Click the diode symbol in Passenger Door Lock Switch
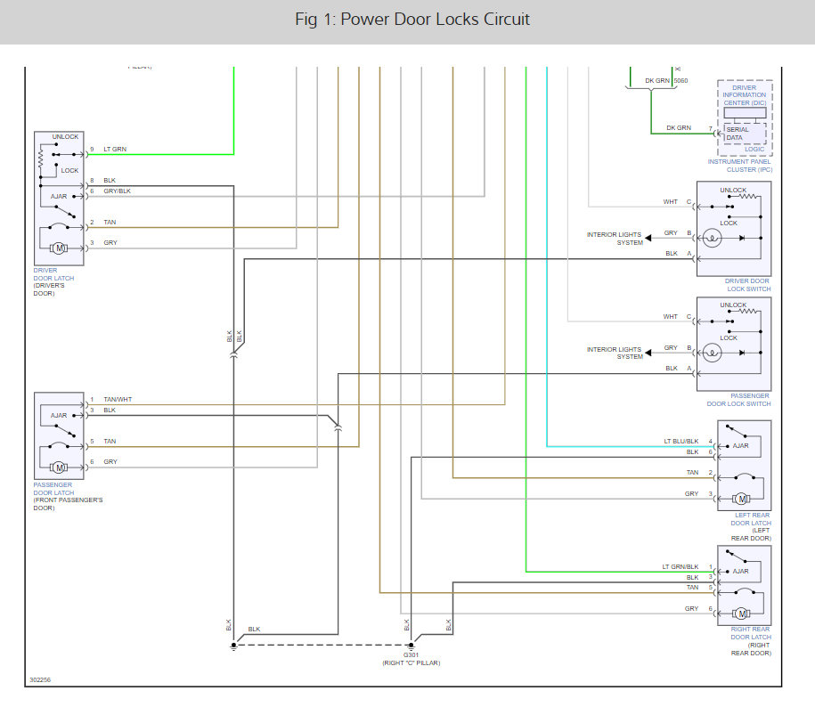 tap(742, 353)
